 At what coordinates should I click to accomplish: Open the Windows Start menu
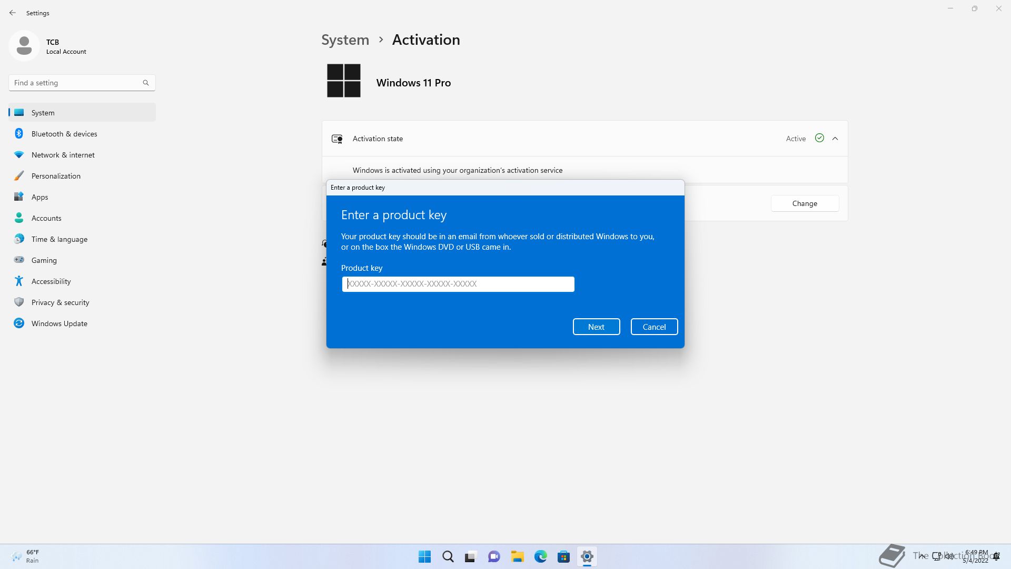[424, 556]
